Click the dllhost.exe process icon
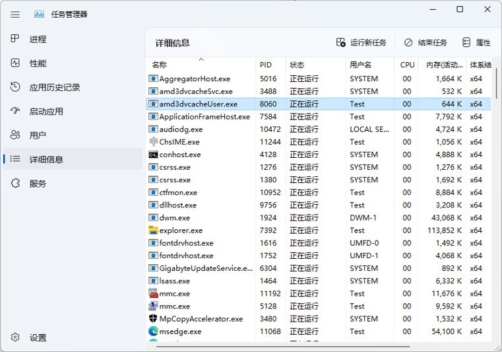The height and width of the screenshot is (352, 502). click(x=153, y=205)
